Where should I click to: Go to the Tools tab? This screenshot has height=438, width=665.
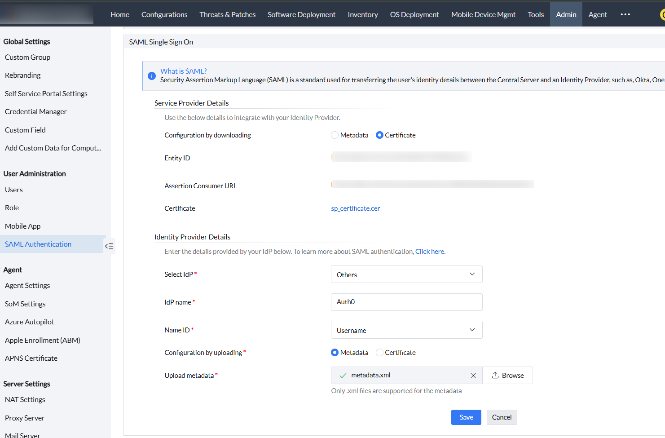pyautogui.click(x=536, y=14)
